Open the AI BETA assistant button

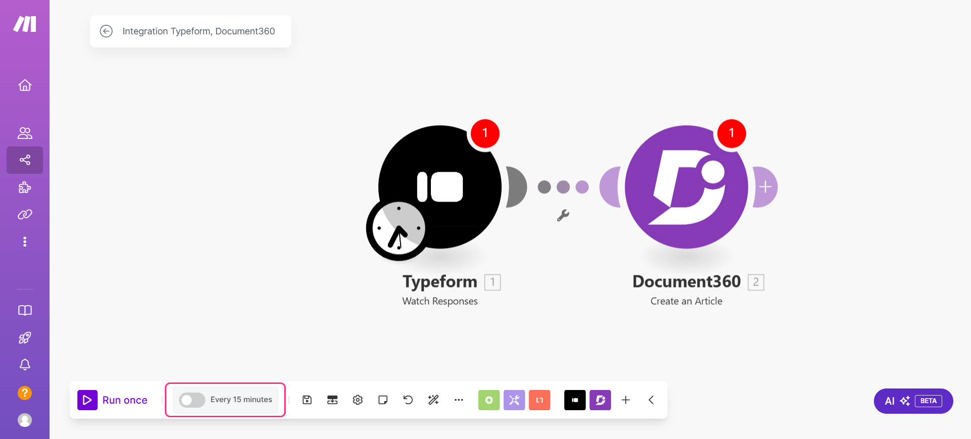[913, 401]
